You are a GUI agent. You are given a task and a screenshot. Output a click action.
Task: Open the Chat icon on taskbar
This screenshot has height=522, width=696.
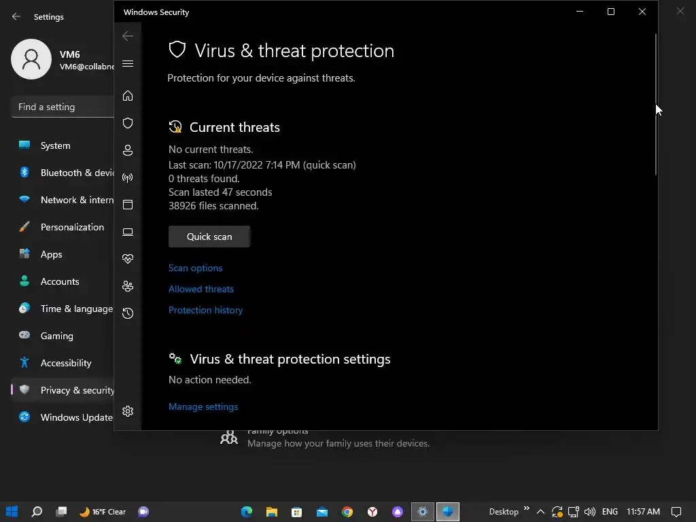143,512
